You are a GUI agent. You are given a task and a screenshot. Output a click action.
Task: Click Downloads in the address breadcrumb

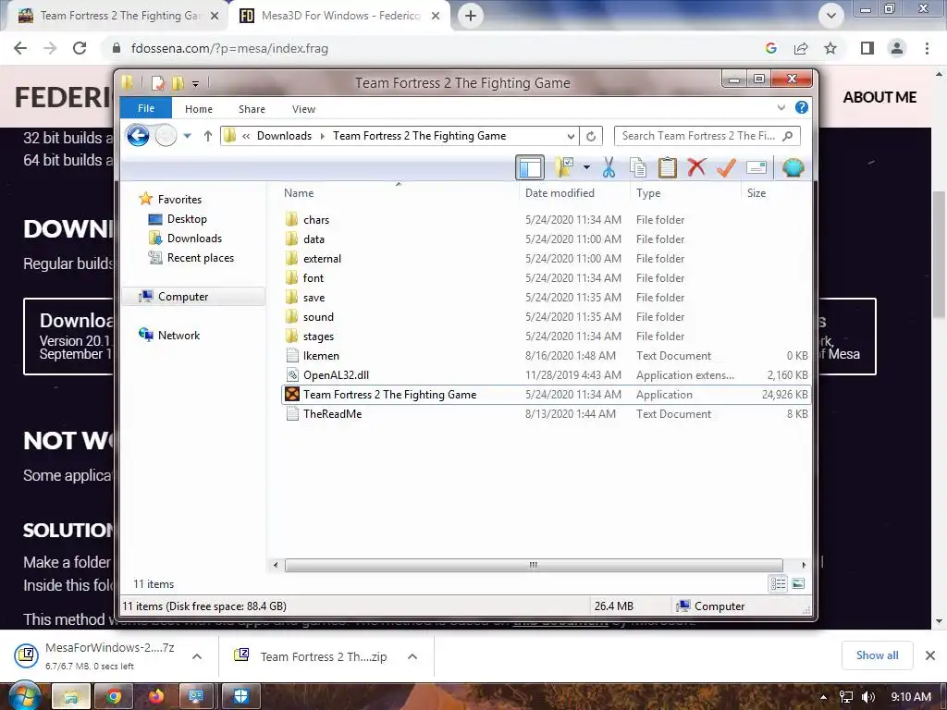[284, 136]
